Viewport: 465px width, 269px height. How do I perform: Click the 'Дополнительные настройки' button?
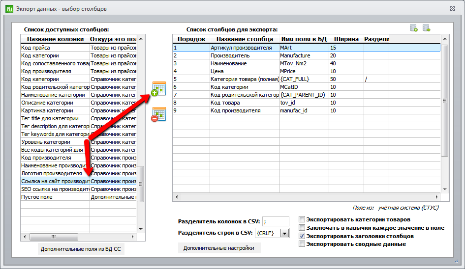point(219,248)
